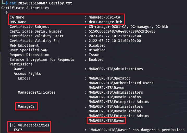Click the highlighted ManageCa label

26,106
